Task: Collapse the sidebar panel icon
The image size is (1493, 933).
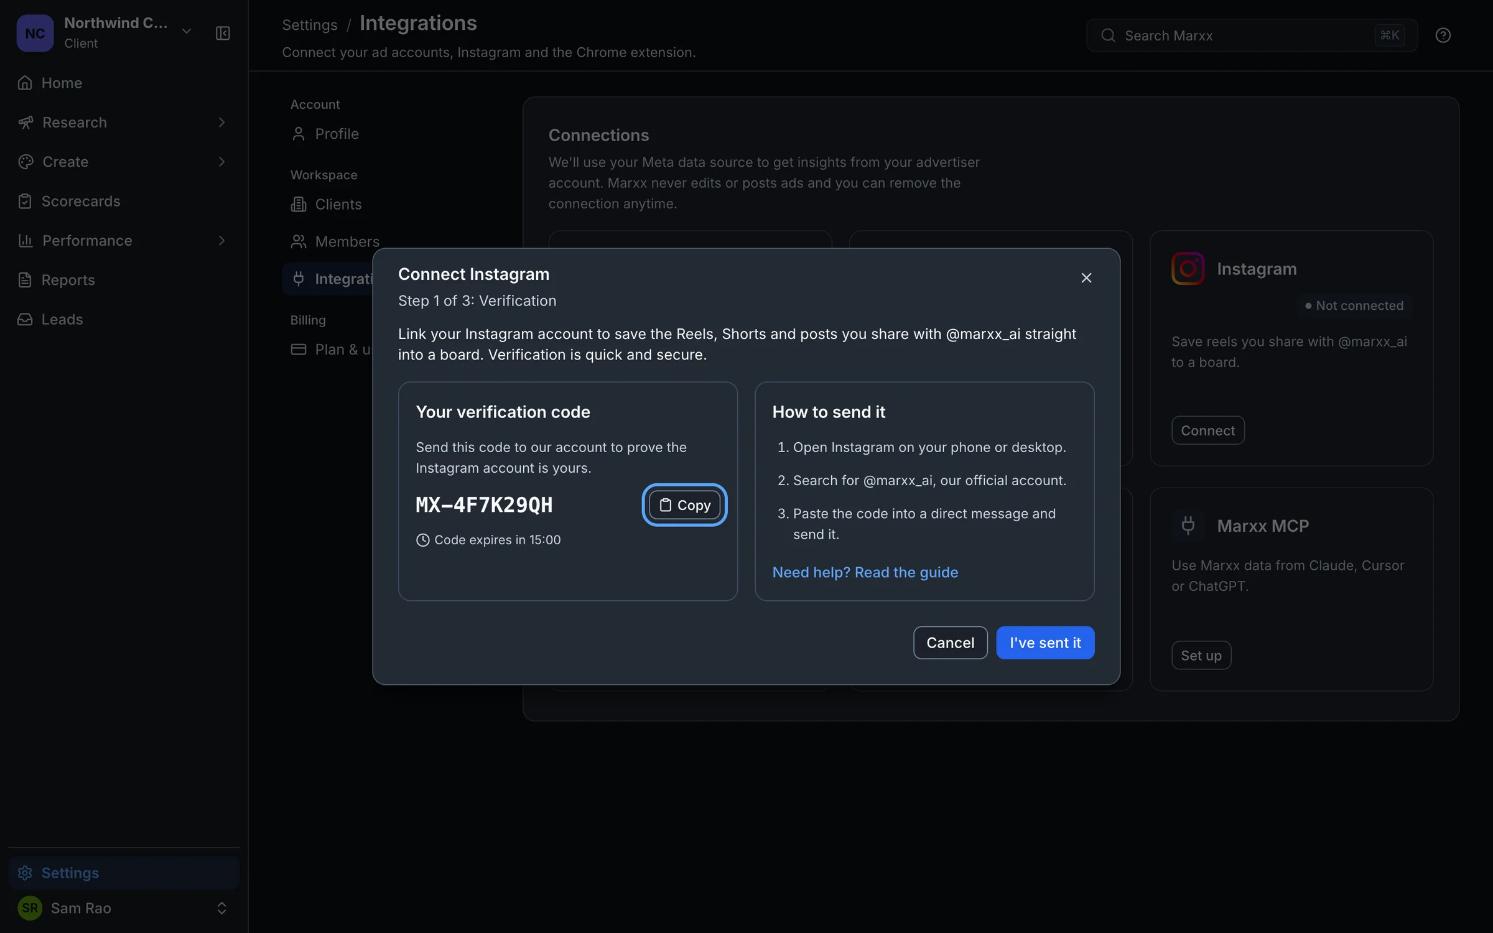Action: click(223, 33)
